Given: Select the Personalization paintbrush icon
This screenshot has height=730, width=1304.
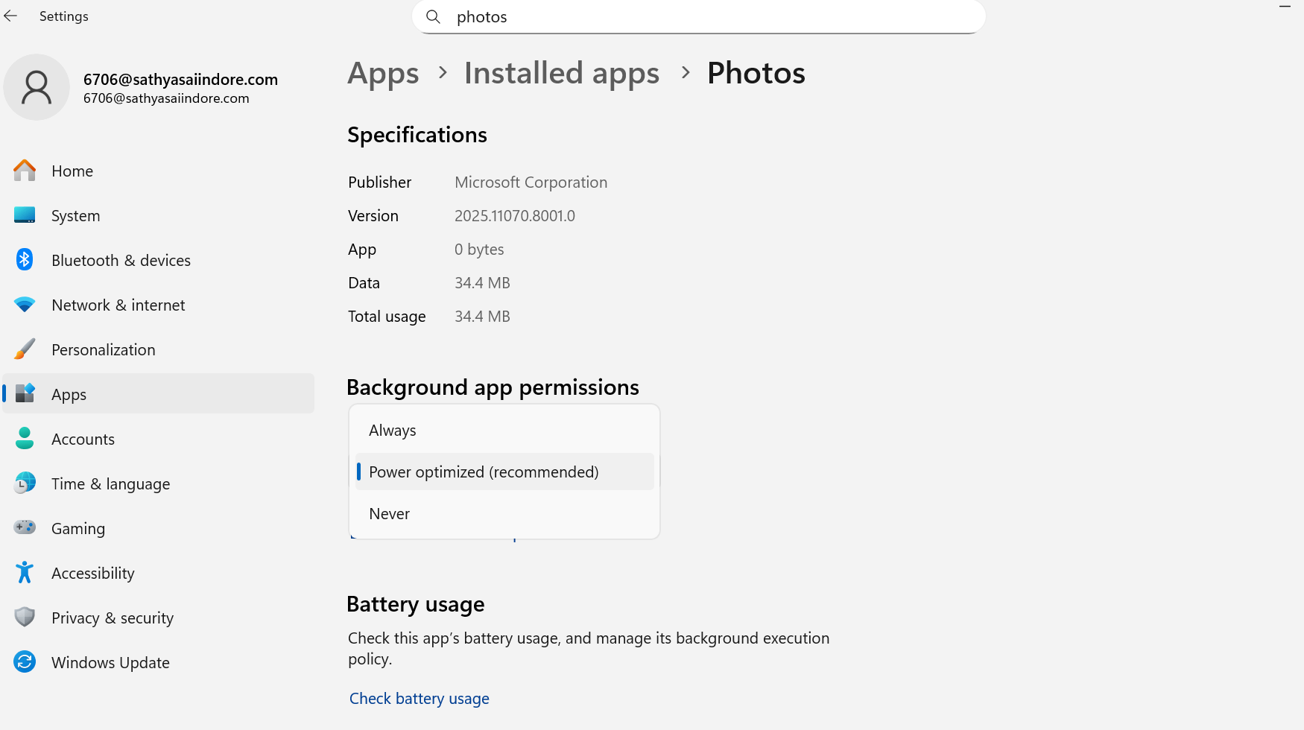Looking at the screenshot, I should [25, 349].
